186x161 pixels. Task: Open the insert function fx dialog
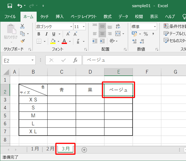coord(75,60)
